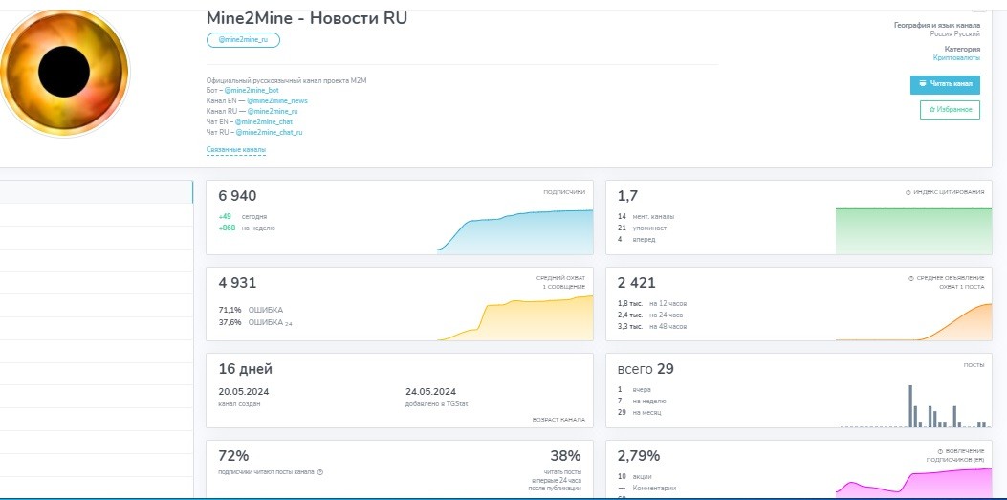Click the yellow average reach chart

[x=515, y=317]
